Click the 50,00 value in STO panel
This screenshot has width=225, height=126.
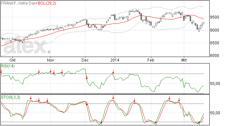point(215,113)
